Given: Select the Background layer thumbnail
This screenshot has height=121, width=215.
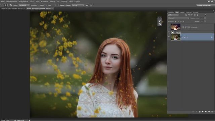Looking at the screenshot, I should pos(176,37).
